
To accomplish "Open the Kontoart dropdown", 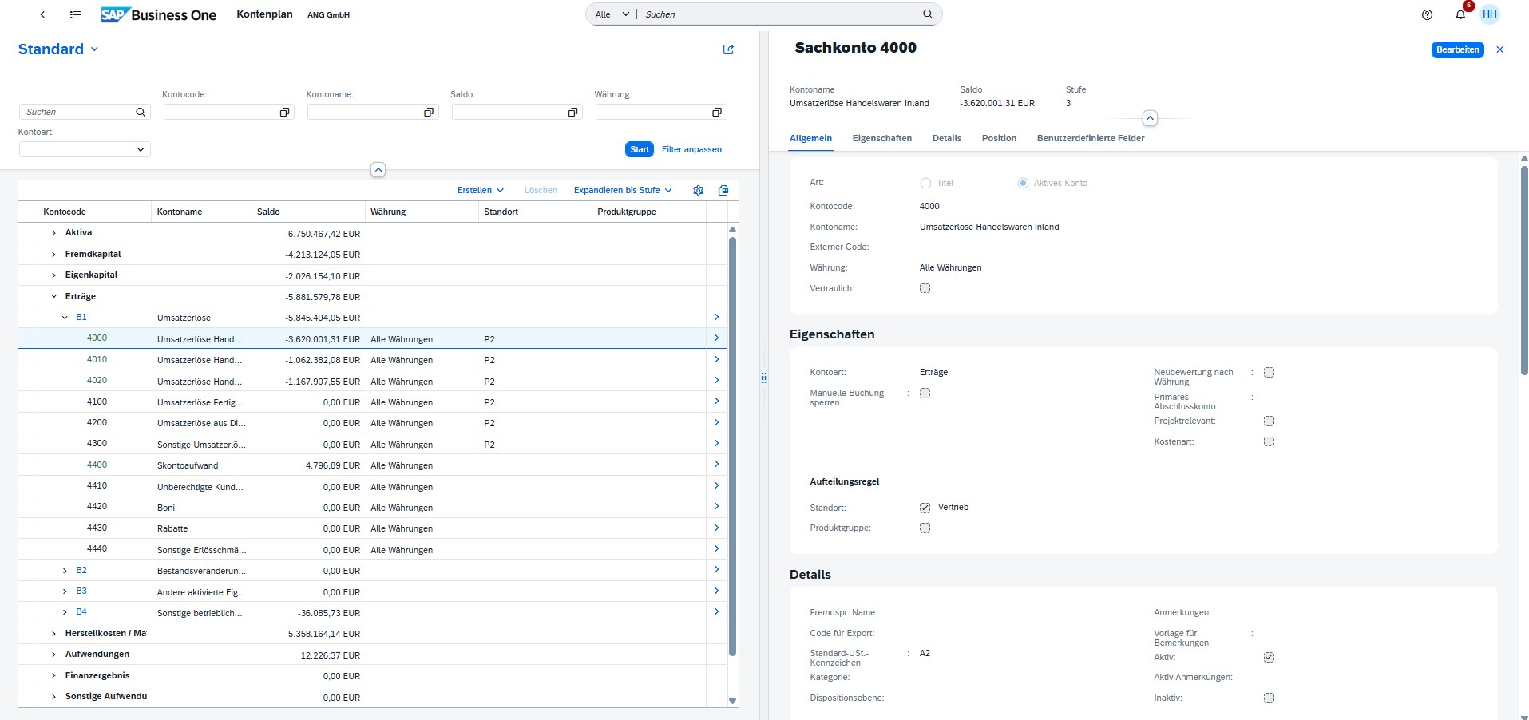I will (x=140, y=149).
